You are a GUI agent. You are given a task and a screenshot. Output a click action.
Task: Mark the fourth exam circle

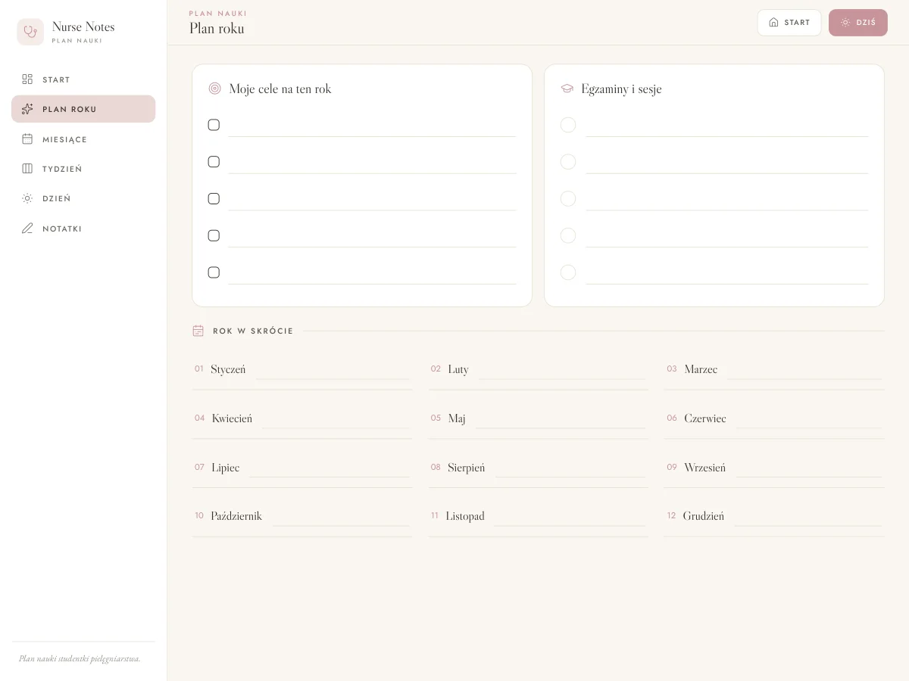(x=568, y=235)
